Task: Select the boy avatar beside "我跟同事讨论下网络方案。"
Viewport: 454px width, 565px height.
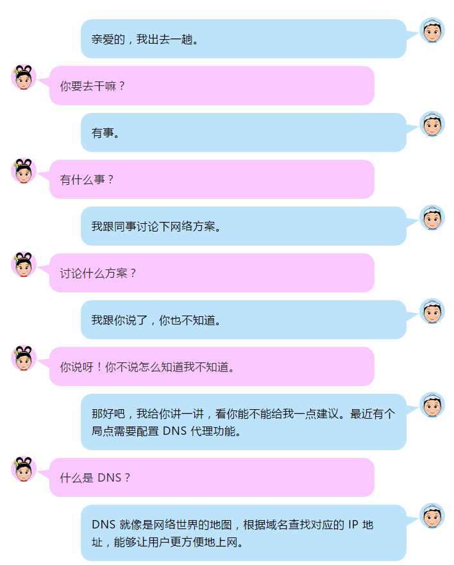Action: coord(432,217)
